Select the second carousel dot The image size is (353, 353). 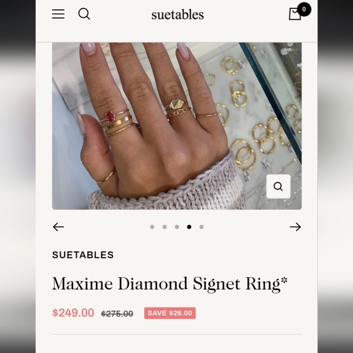164,227
